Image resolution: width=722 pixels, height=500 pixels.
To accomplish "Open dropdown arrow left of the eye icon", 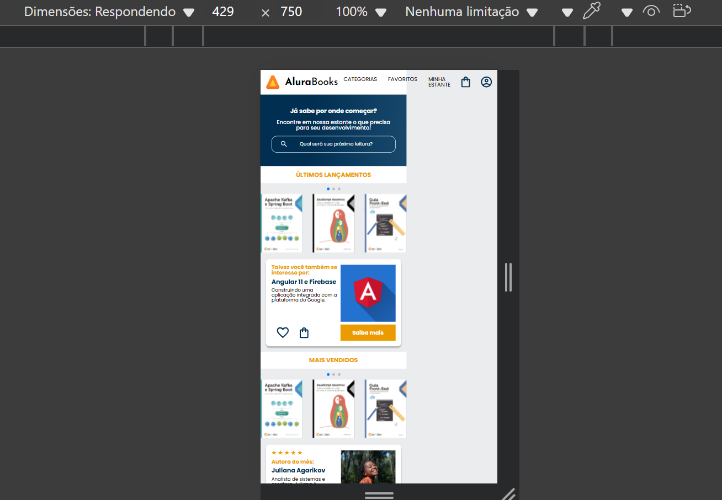I will (627, 13).
